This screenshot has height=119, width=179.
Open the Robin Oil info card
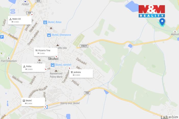[20, 20]
